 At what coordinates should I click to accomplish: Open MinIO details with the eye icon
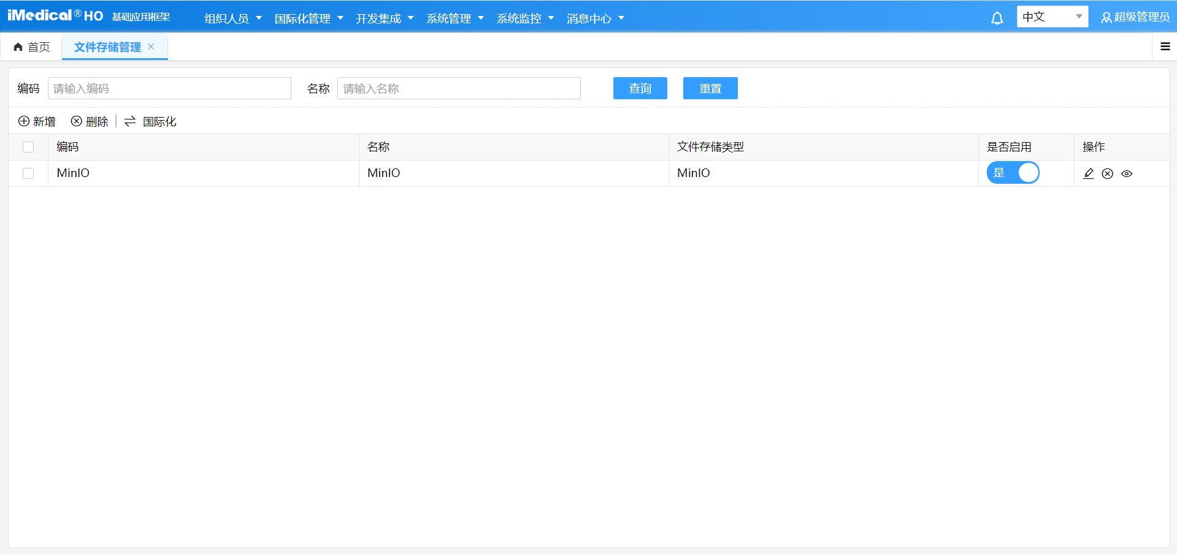(1127, 173)
